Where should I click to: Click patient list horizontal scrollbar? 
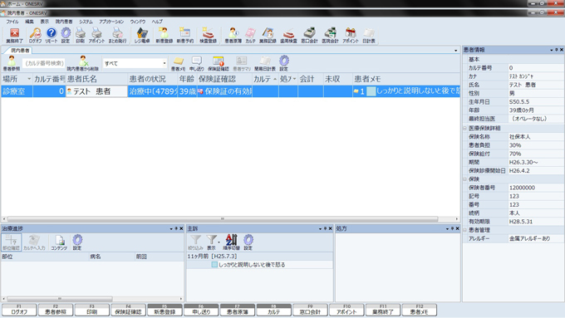click(223, 219)
